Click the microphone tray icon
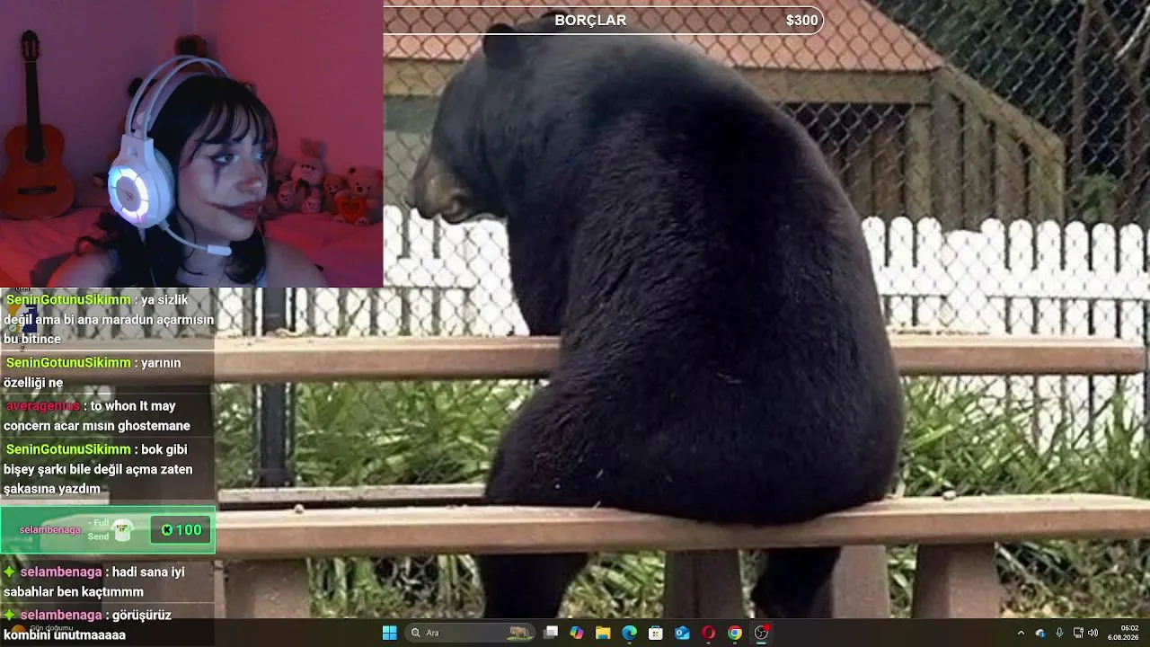Image resolution: width=1150 pixels, height=647 pixels. click(x=1059, y=633)
